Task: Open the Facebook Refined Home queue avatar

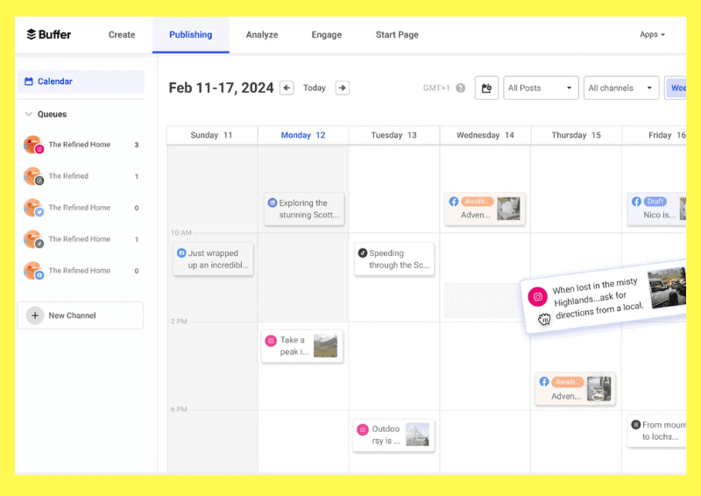Action: (33, 271)
